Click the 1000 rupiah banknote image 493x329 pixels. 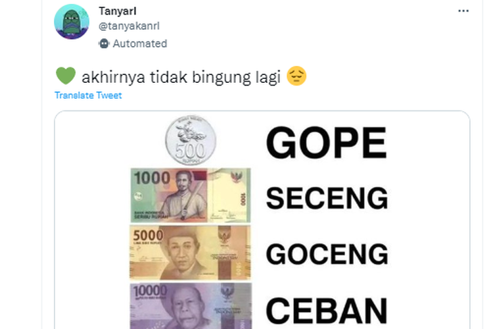coord(191,195)
